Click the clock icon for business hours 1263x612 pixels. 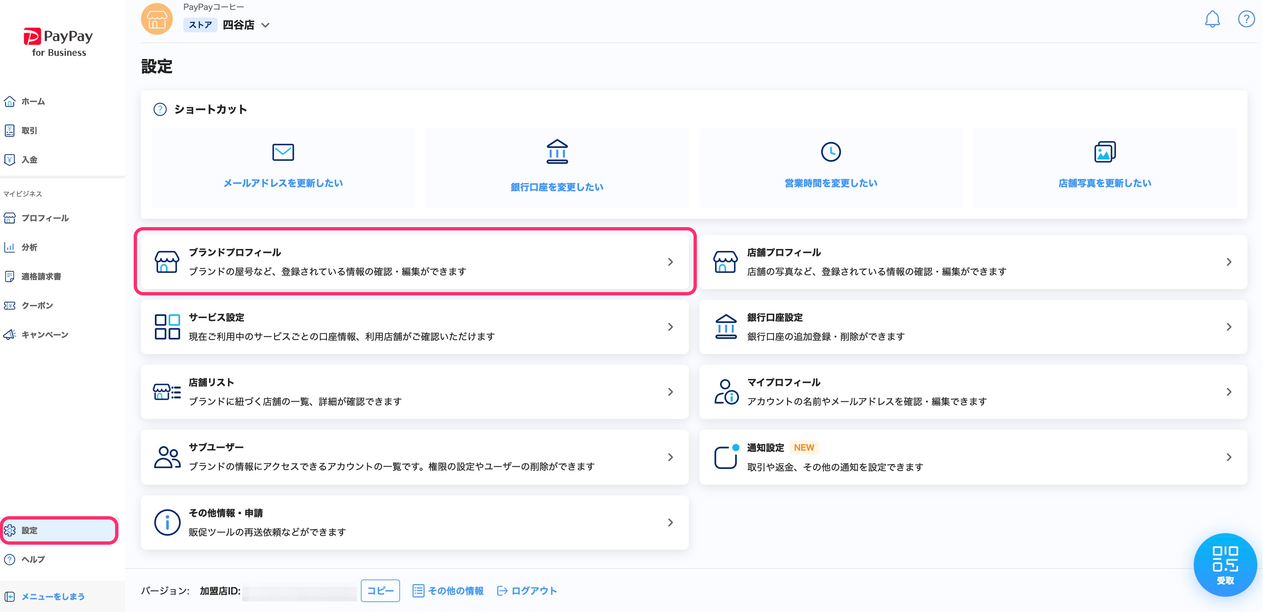[831, 152]
